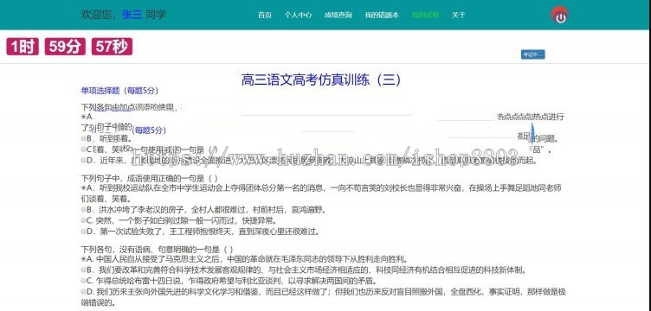This screenshot has height=311, width=651.
Task: Select option A 听到我校运动队 in 成语 question
Action: (x=84, y=188)
